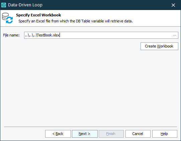Click the description text about DB Table variable

(76, 21)
